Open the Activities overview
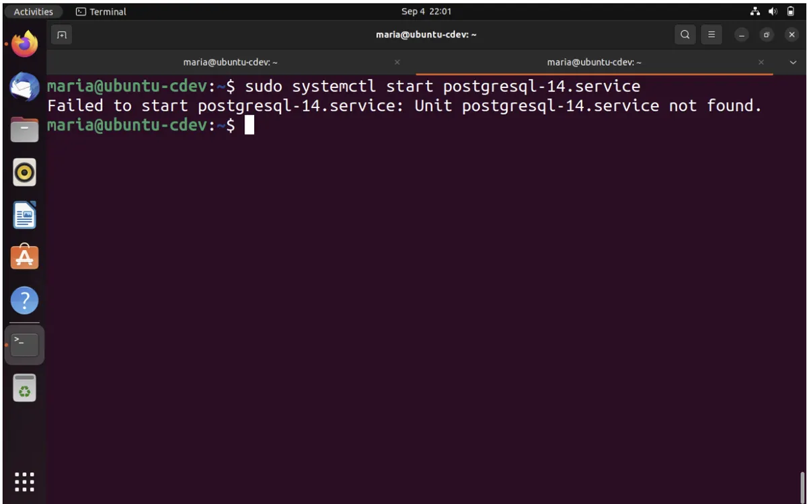Viewport: 807px width, 504px height. 33,11
